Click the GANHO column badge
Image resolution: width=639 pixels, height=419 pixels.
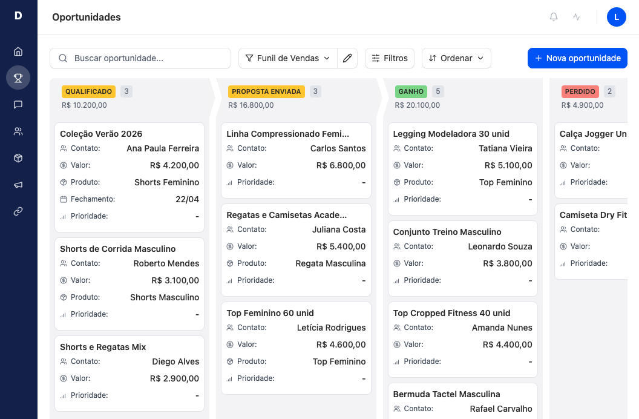[x=411, y=91]
